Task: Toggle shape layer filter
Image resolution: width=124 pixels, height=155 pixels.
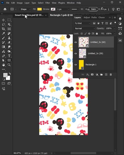Action: 107,23
